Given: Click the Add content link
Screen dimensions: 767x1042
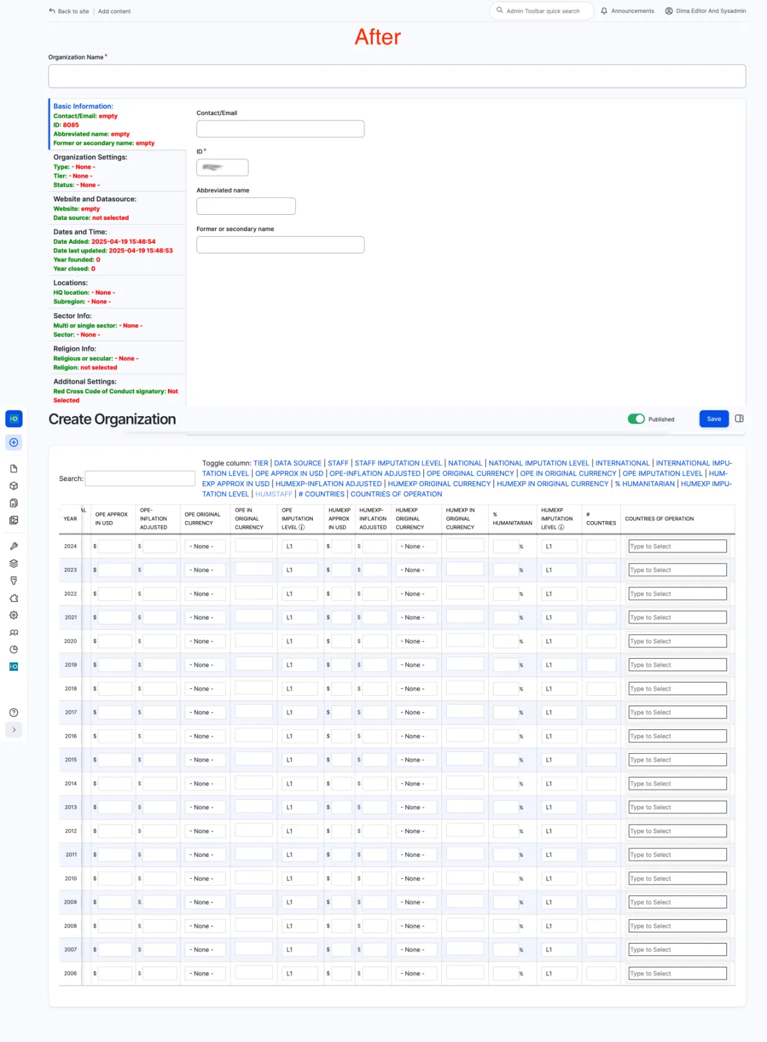Looking at the screenshot, I should 114,11.
